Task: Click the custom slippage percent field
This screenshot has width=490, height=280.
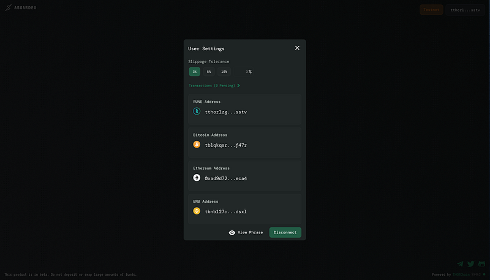Action: click(x=243, y=72)
